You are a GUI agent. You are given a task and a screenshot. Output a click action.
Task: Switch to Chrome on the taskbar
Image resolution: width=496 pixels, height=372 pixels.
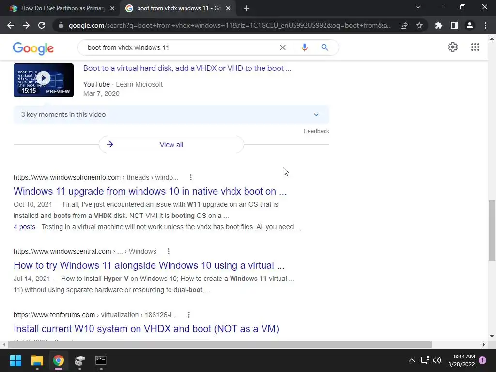tap(59, 360)
